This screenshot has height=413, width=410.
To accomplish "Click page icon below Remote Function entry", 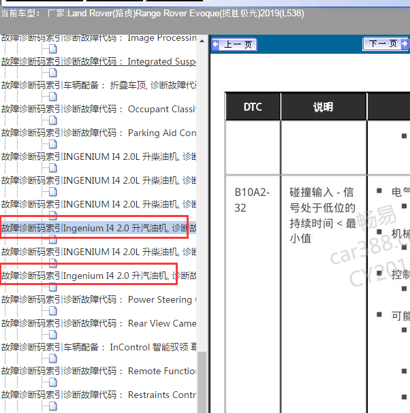I will tap(53, 382).
